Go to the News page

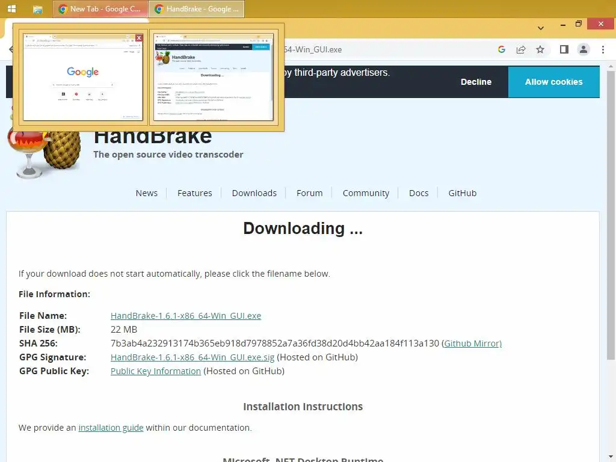pos(147,193)
